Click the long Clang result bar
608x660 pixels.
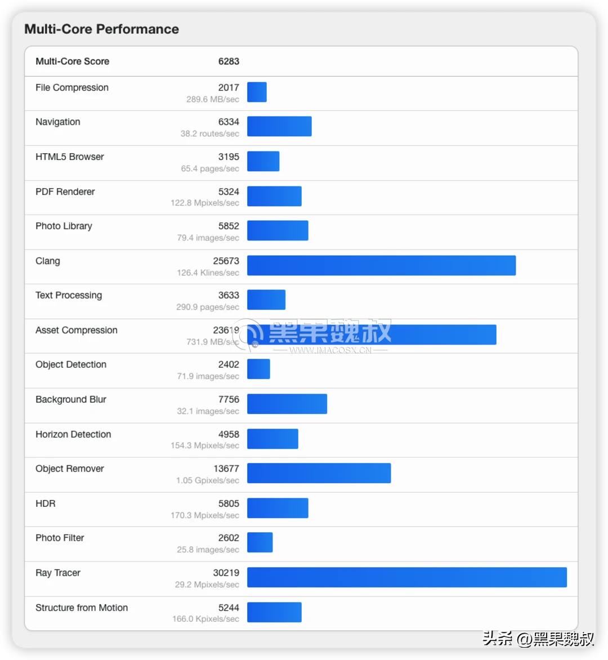(x=381, y=266)
